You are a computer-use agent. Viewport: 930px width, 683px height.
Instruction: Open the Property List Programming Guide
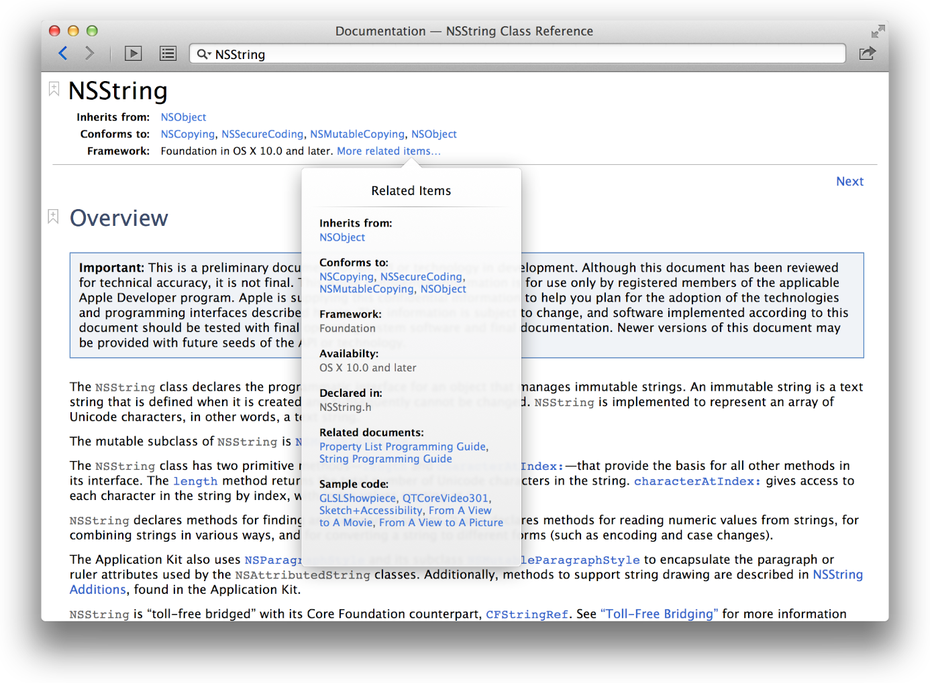[x=403, y=447]
